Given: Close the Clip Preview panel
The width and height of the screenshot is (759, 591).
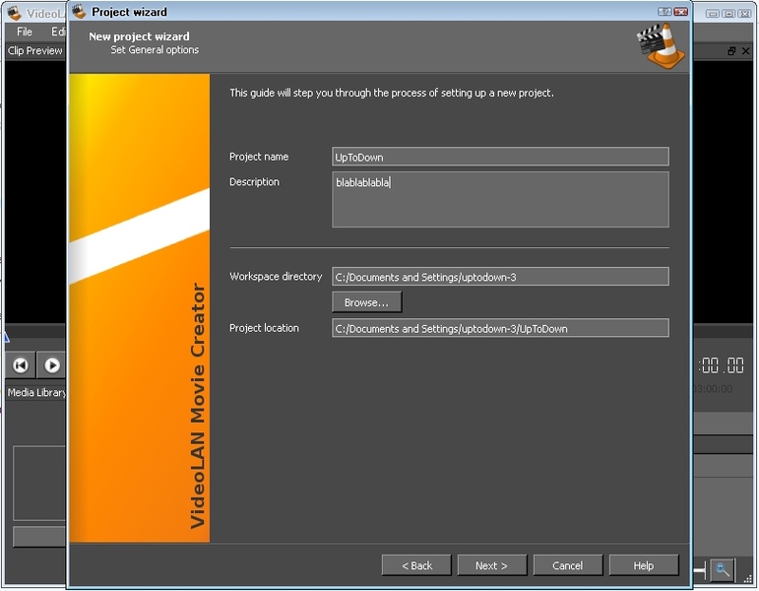Looking at the screenshot, I should [746, 51].
